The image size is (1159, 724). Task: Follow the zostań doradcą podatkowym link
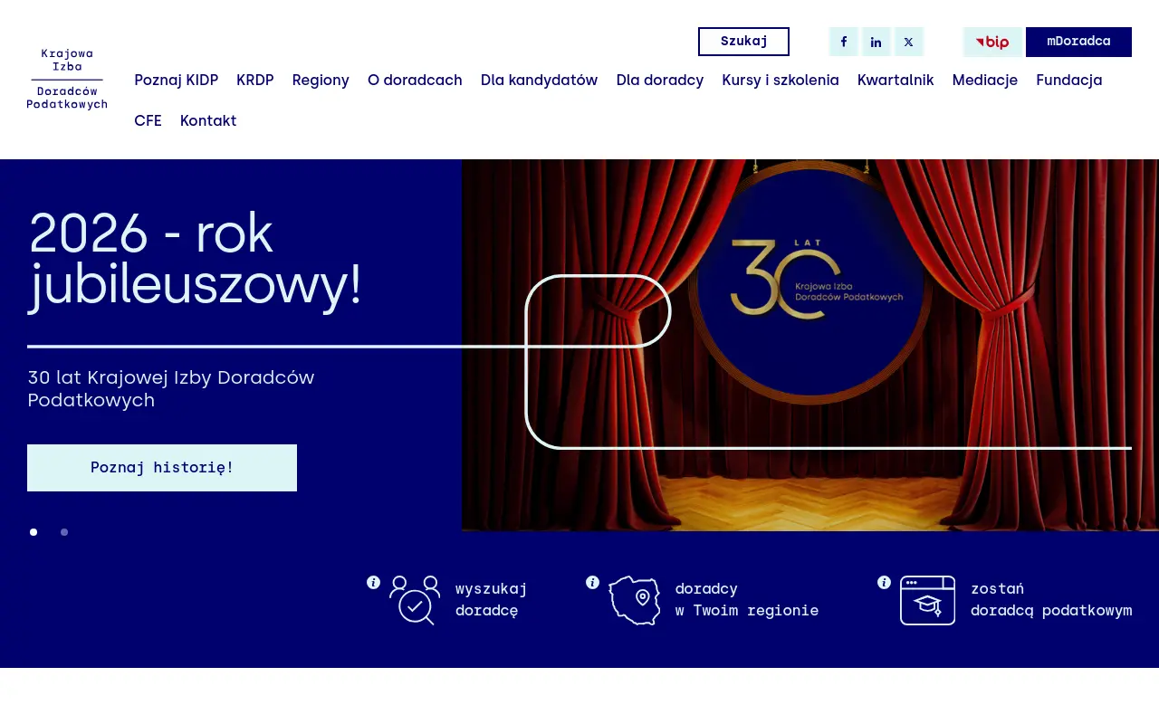click(1051, 600)
